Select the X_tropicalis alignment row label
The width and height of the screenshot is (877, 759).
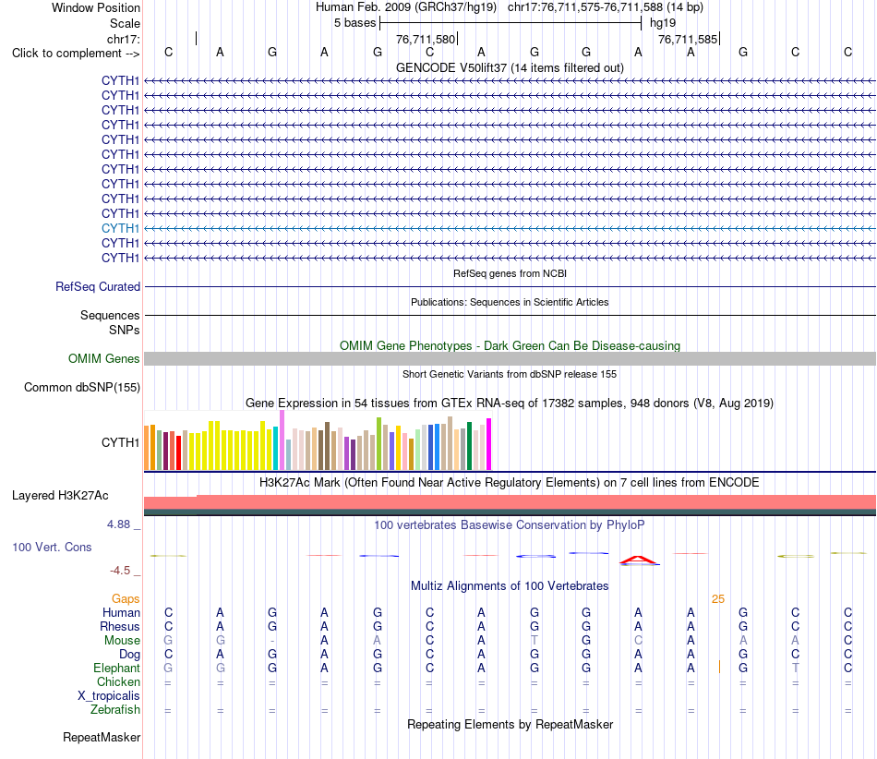[109, 696]
